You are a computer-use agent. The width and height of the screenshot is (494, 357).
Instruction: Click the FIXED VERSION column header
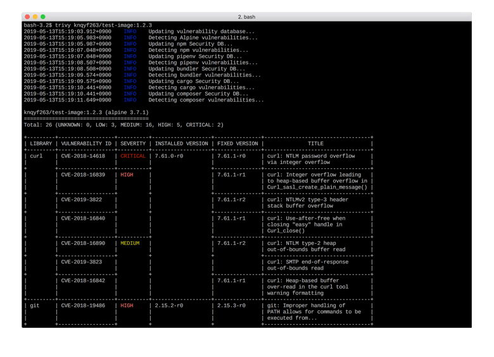coord(237,144)
